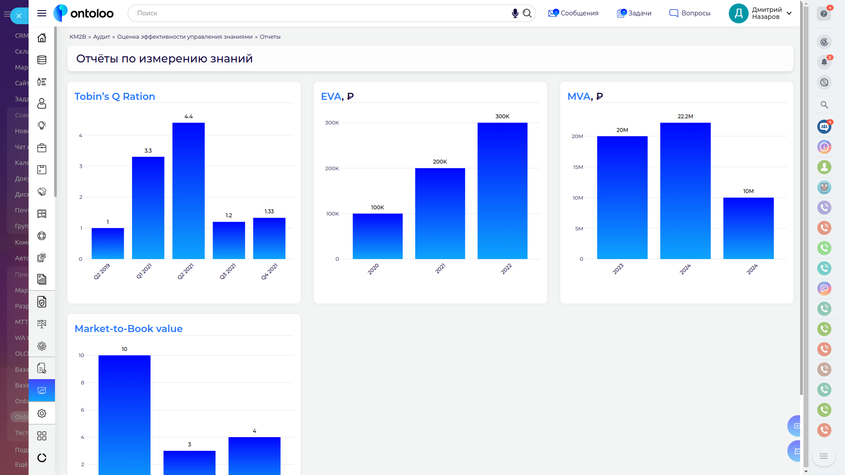The width and height of the screenshot is (845, 475).
Task: Expand the bottom list menu in right panel
Action: [x=824, y=456]
